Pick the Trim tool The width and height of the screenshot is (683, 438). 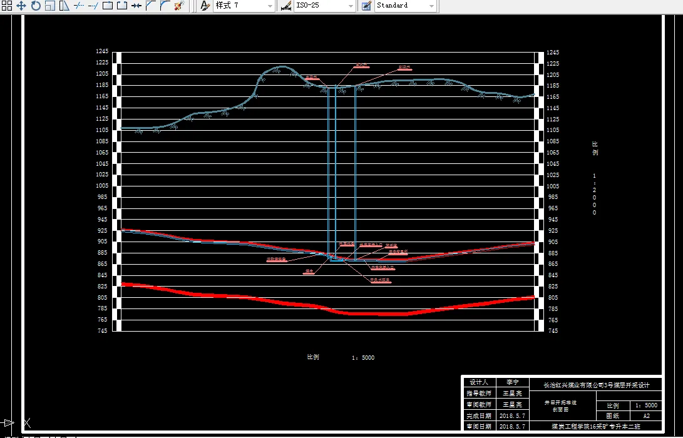(79, 5)
